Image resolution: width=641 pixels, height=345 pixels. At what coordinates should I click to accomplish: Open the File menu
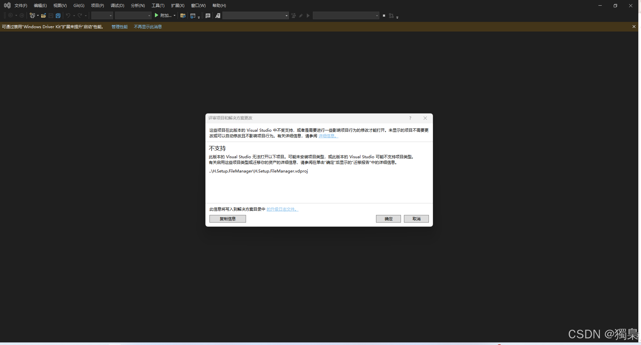pyautogui.click(x=21, y=5)
